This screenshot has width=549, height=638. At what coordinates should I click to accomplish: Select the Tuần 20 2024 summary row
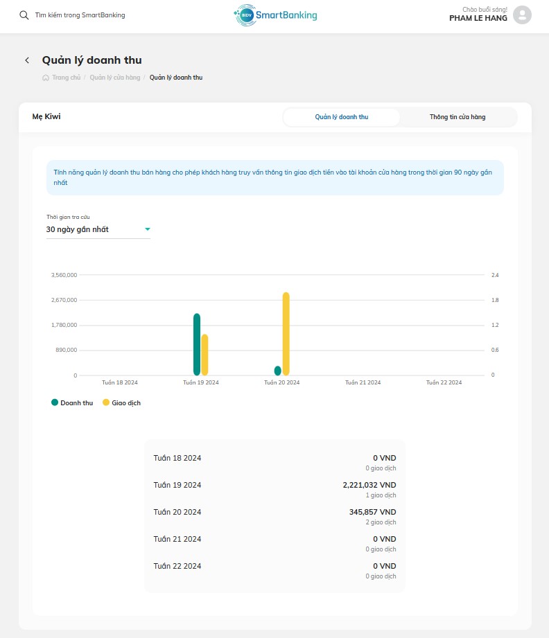coord(274,516)
